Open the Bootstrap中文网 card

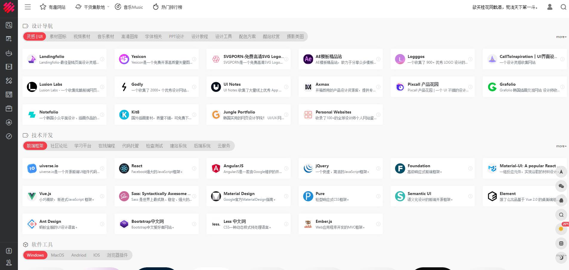click(156, 224)
